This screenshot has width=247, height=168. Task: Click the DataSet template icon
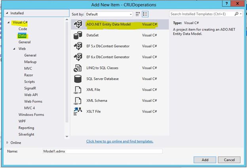click(78, 35)
